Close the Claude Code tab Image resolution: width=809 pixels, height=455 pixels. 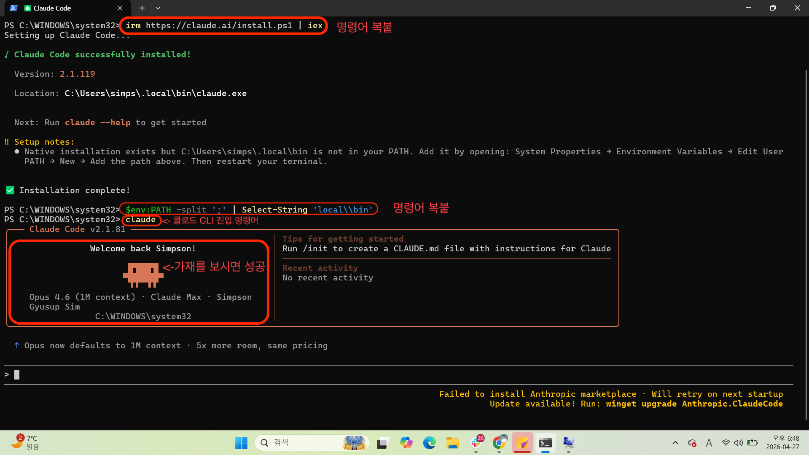point(120,8)
